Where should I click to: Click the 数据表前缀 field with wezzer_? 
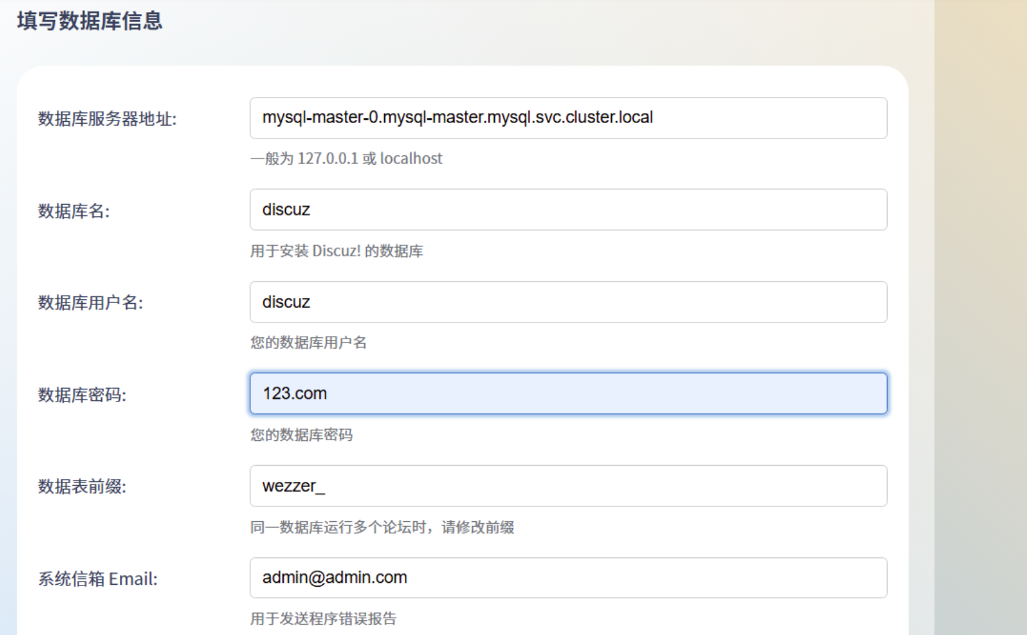tap(568, 486)
